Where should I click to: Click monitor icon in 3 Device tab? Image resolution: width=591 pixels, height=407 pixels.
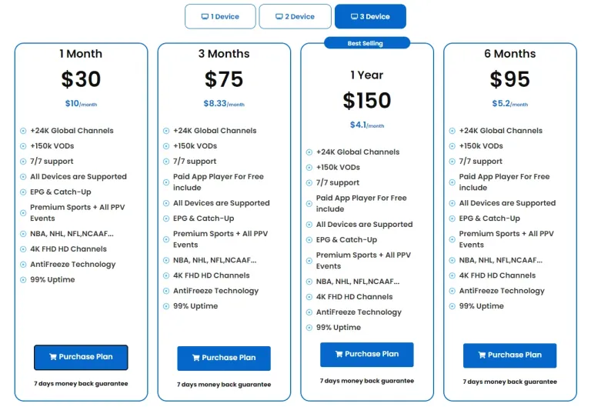click(354, 17)
